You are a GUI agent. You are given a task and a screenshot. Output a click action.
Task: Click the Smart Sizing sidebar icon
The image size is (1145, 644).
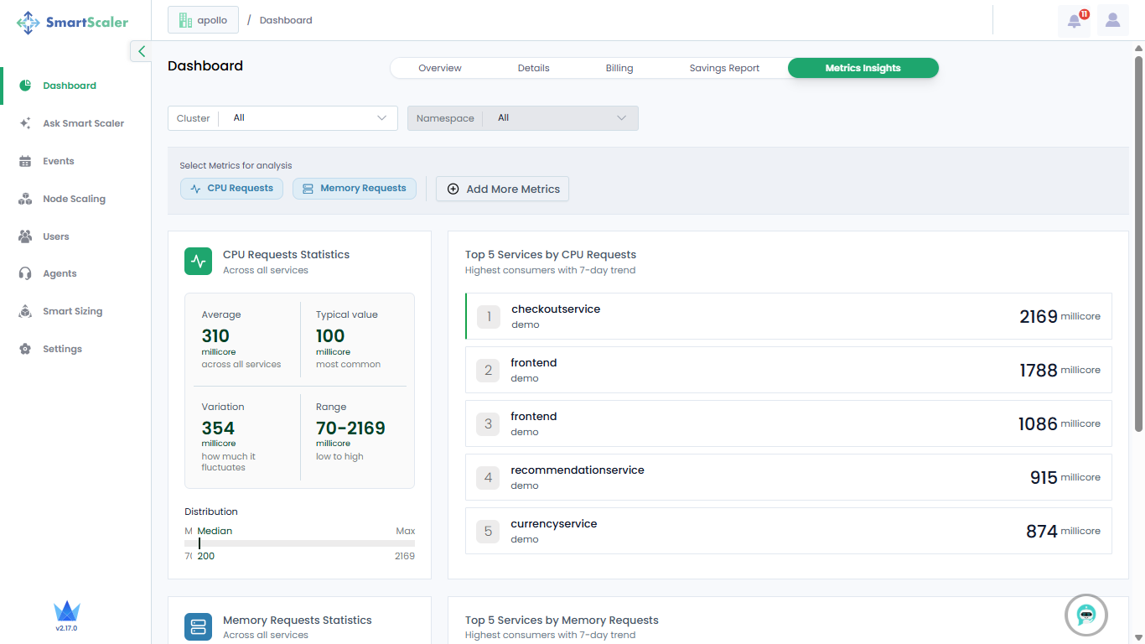25,311
